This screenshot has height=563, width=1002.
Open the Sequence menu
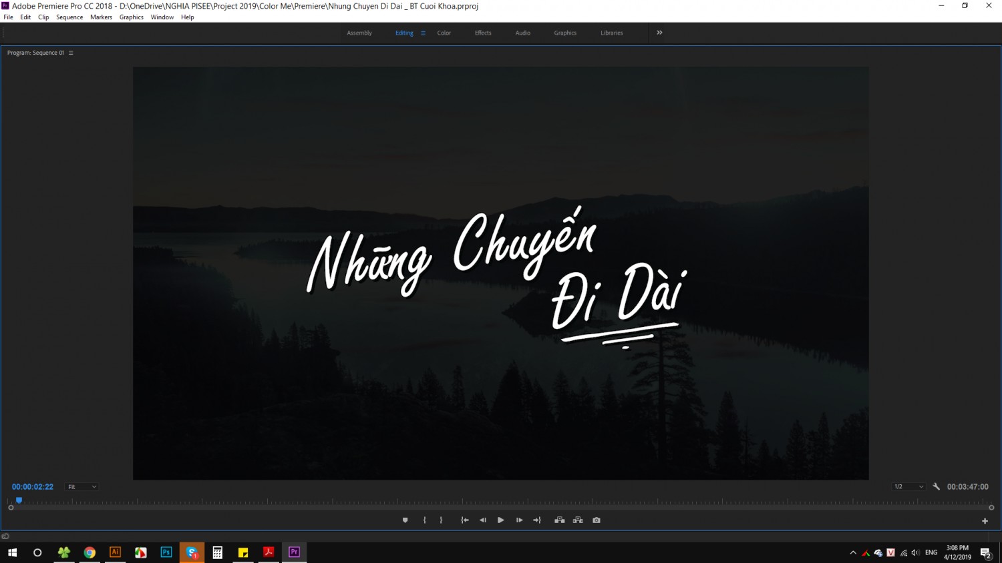tap(69, 17)
